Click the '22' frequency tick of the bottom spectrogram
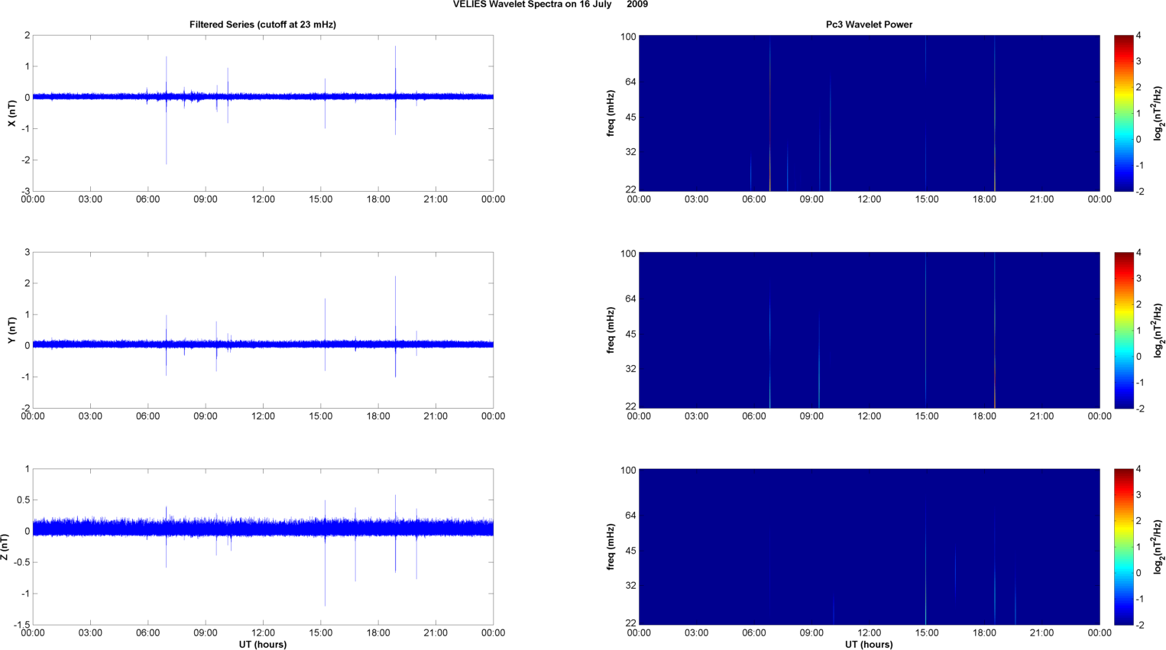The image size is (1166, 650). [x=631, y=623]
